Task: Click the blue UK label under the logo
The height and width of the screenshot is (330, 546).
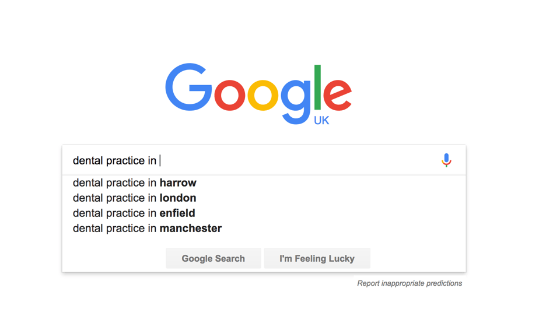Action: coord(321,121)
